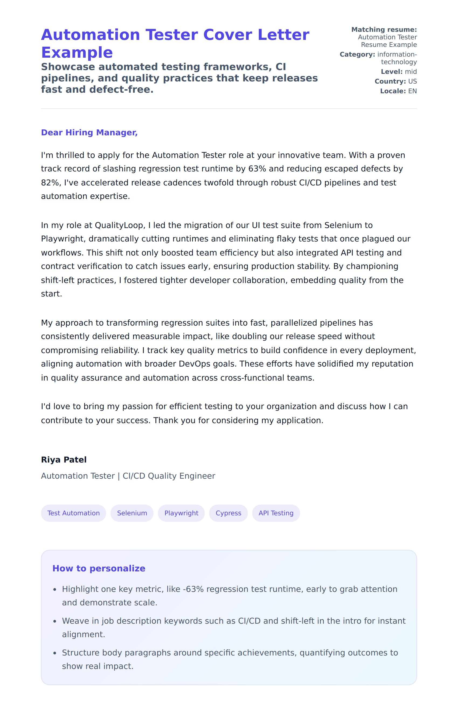Click the 'Automation Tester | CI/CD Quality Engineer' subtitle

(128, 476)
